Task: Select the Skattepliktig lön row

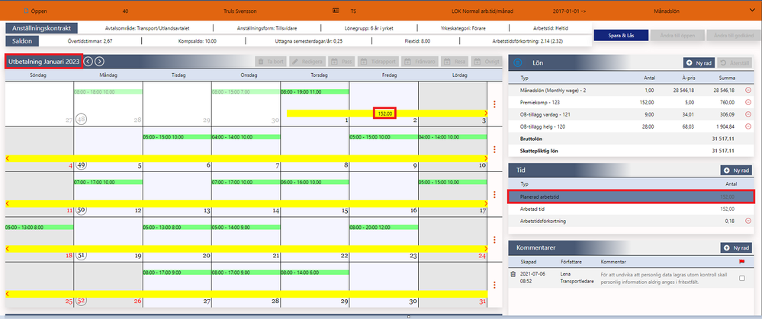Action: (x=631, y=151)
